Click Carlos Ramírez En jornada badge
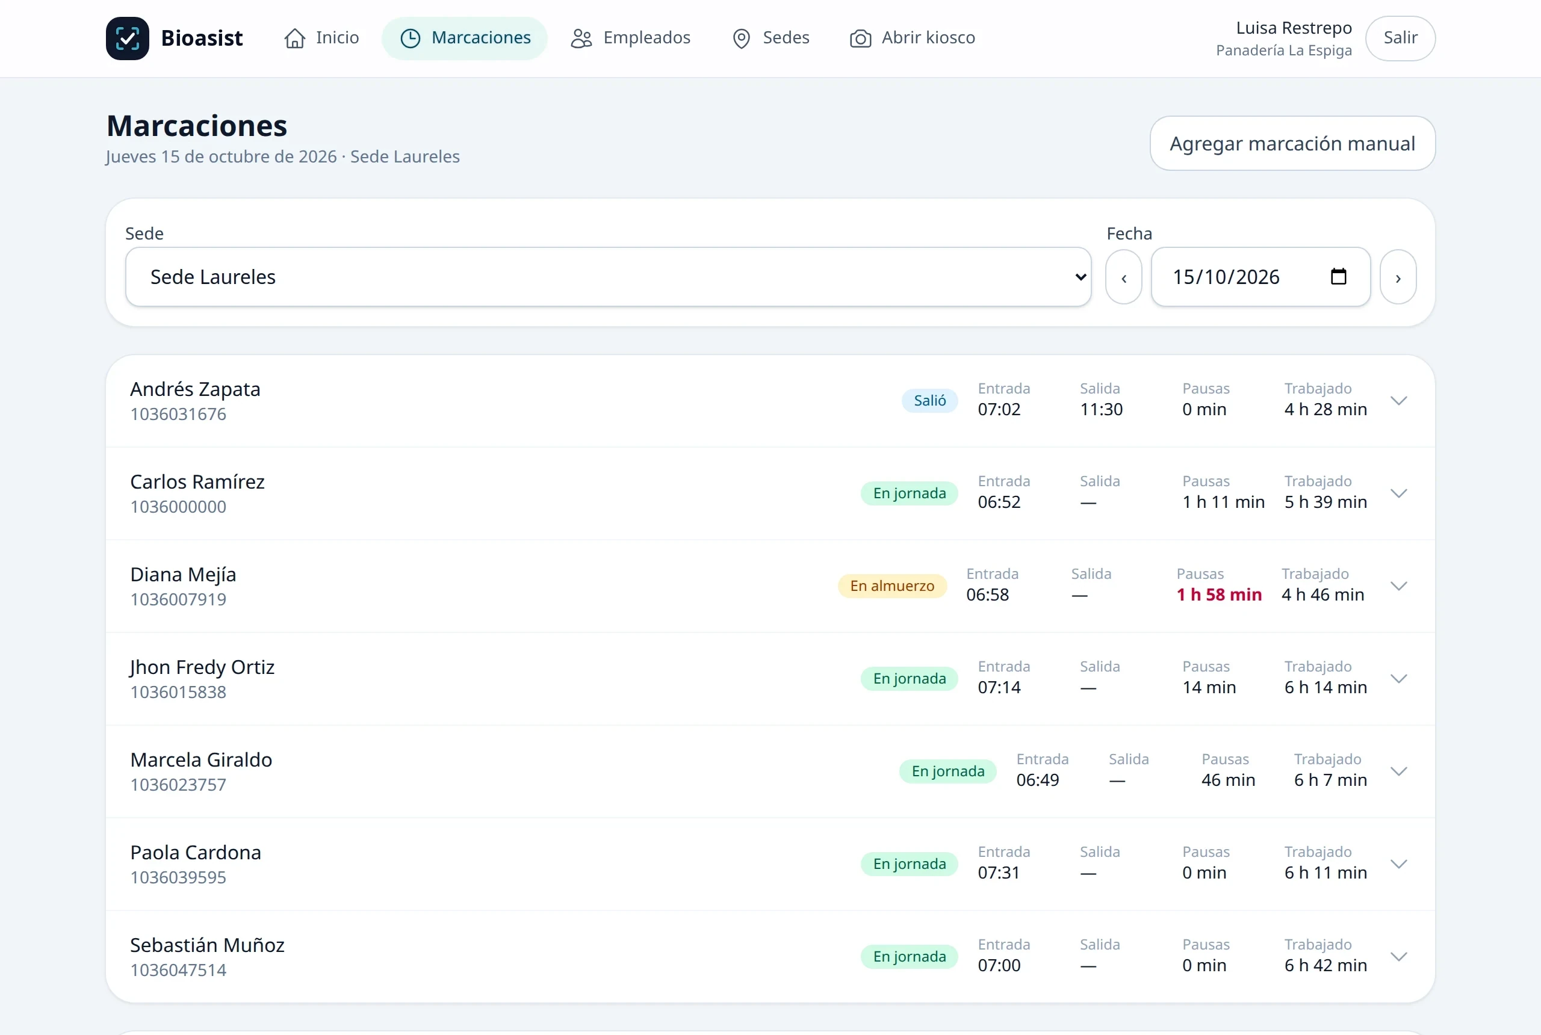 tap(909, 493)
